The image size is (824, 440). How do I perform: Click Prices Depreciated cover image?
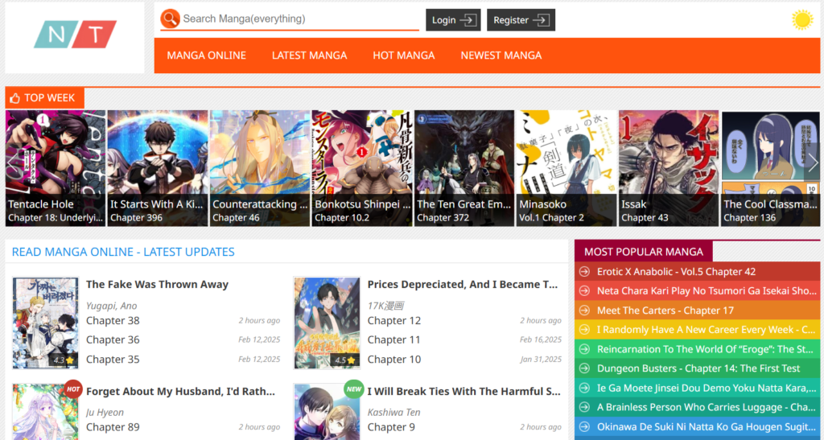tap(327, 323)
